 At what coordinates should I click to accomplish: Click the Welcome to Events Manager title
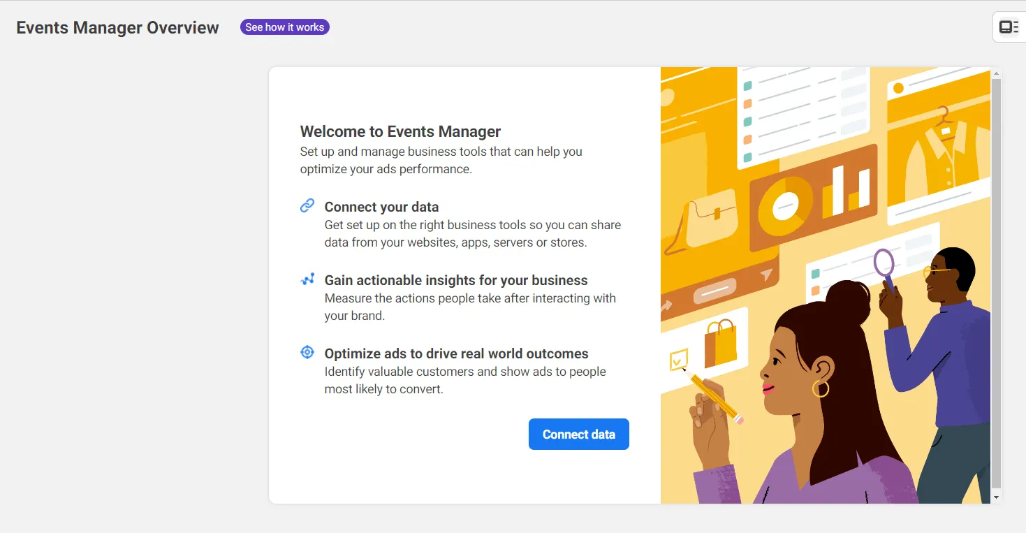click(400, 131)
